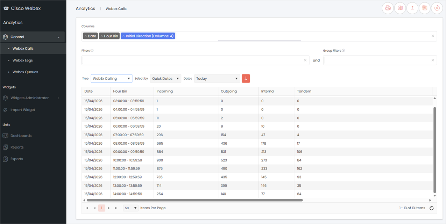Open Webex Queues in sidebar
446x224 pixels.
[25, 72]
